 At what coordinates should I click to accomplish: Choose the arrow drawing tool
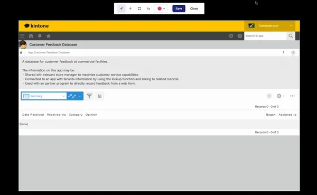130,8
